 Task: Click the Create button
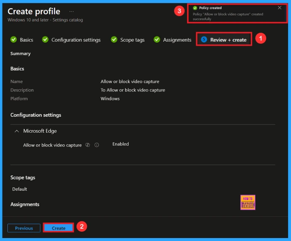coord(59,228)
